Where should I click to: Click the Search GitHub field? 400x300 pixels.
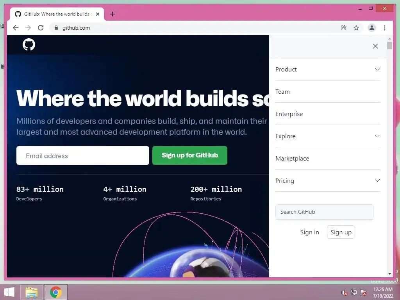(325, 212)
